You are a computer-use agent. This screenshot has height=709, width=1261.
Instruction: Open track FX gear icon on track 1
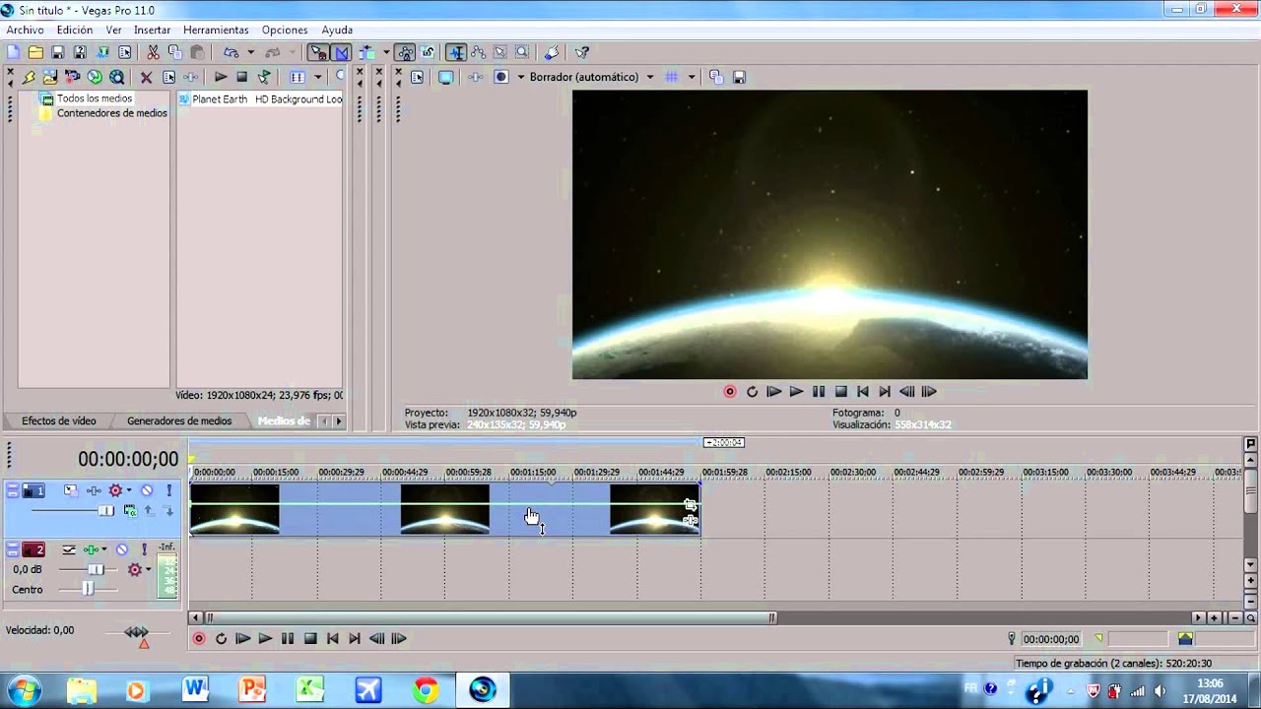[115, 490]
